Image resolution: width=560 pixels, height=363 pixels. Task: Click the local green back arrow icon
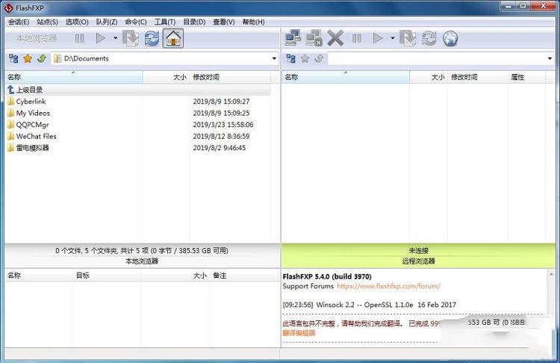(42, 58)
